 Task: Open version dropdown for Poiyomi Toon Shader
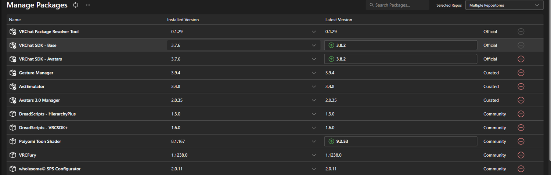[314, 141]
